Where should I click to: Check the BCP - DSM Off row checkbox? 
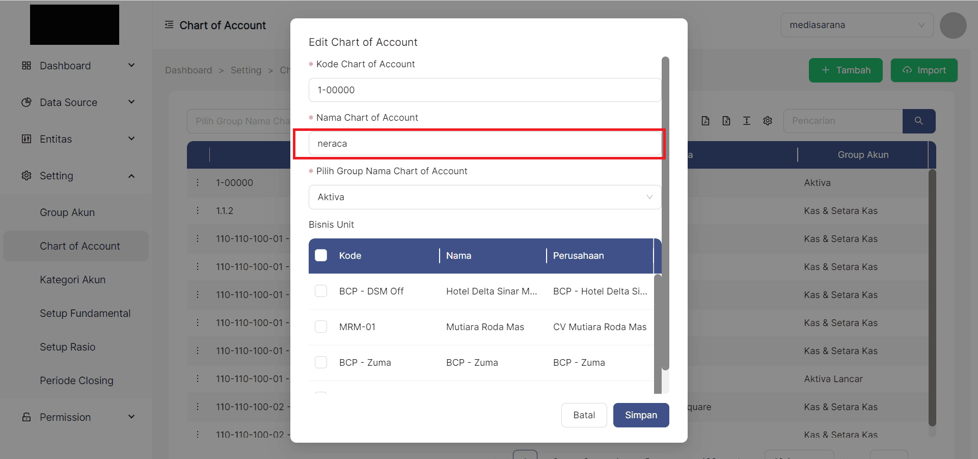pos(321,291)
